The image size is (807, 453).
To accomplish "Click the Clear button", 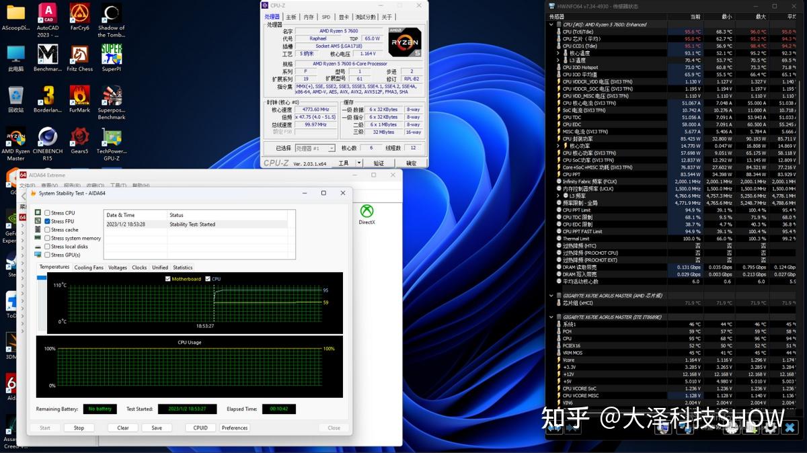I will tap(123, 427).
